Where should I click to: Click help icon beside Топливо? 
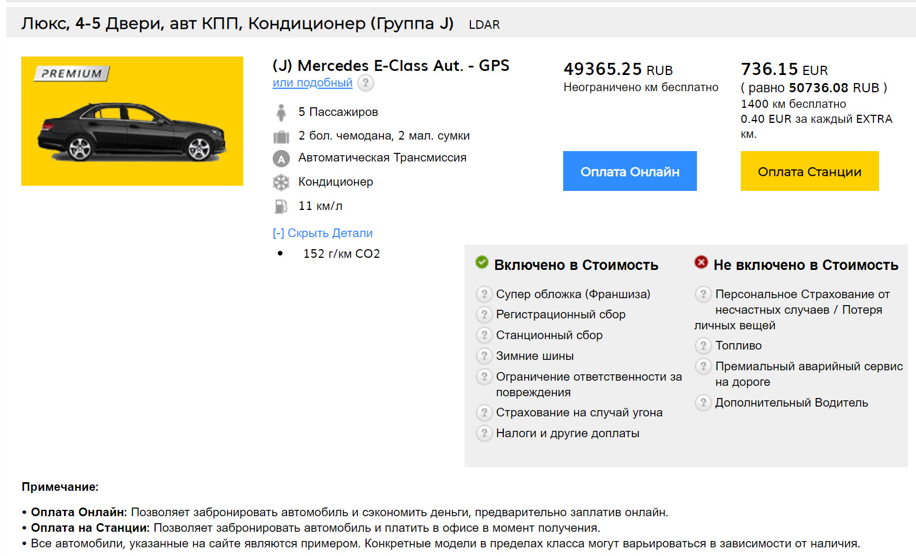703,345
